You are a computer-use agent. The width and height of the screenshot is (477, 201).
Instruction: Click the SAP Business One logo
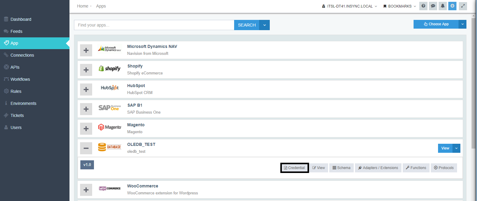[x=110, y=108]
